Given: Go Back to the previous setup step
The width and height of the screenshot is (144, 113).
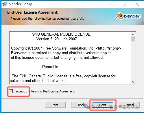Looking at the screenshot, I should (82, 105).
